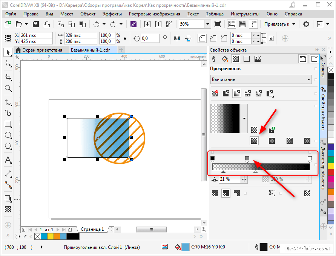
Task: Select the Drop Shadow tool
Action: (x=8, y=198)
